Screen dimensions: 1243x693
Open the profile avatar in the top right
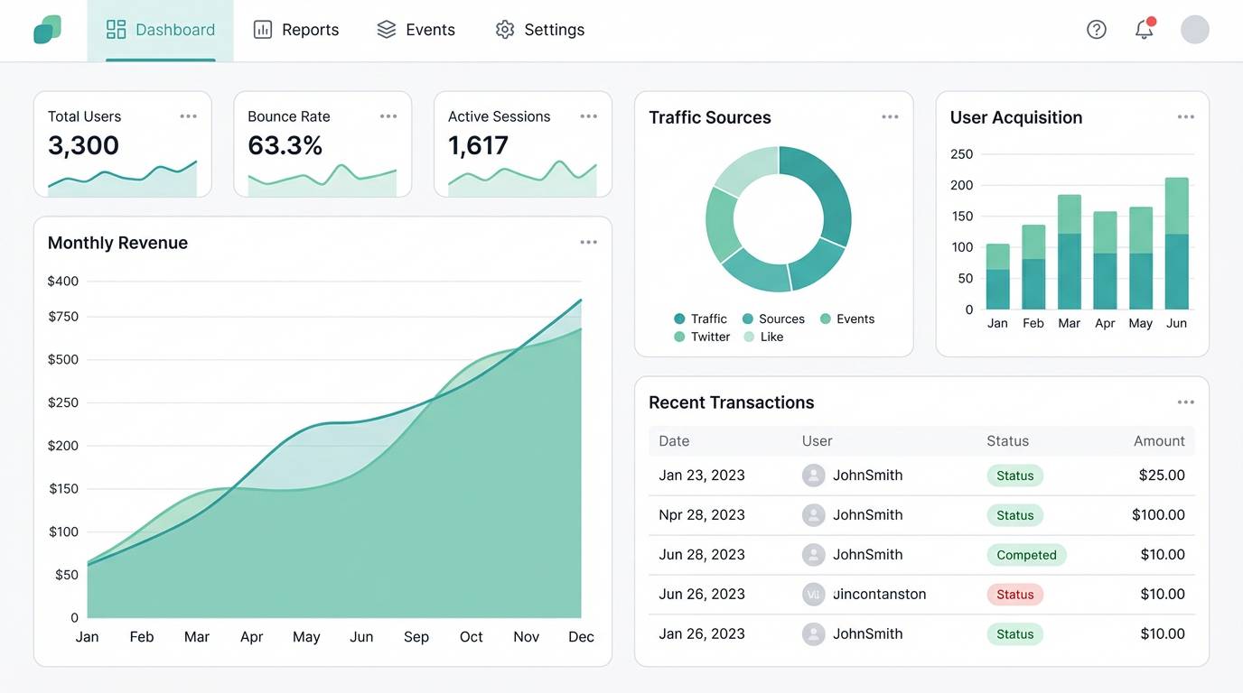coord(1194,29)
